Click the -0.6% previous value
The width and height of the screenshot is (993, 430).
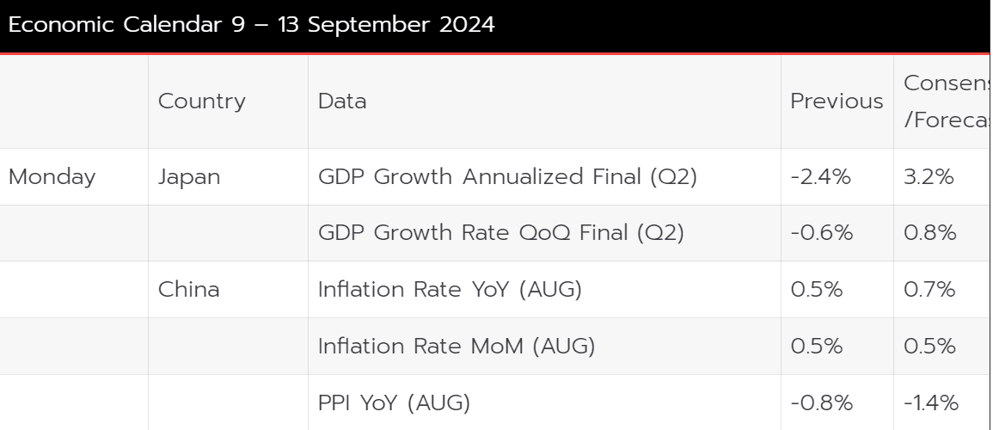tap(821, 233)
